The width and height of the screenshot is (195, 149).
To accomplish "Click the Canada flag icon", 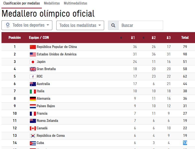I will pyautogui.click(x=33, y=128).
